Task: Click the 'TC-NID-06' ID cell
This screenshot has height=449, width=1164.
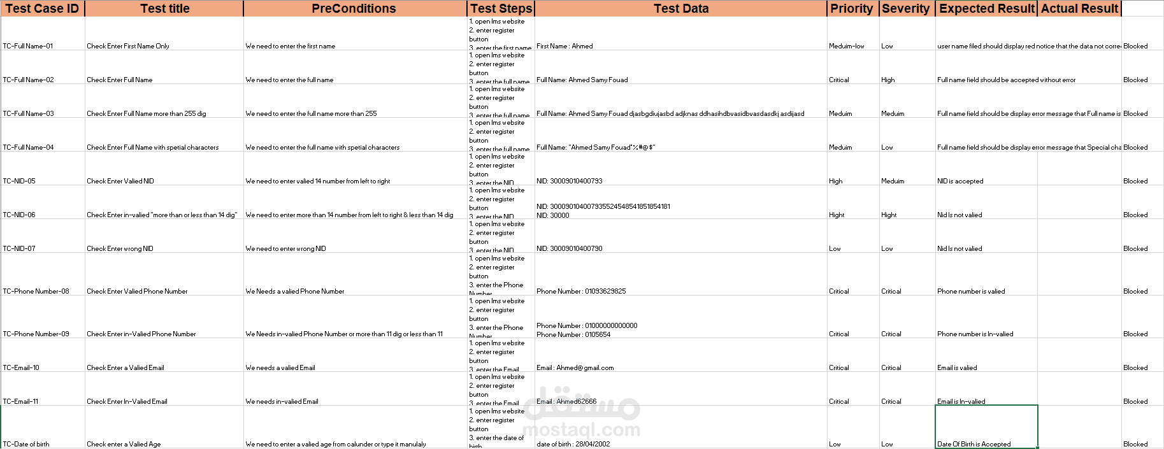Action: [43, 203]
